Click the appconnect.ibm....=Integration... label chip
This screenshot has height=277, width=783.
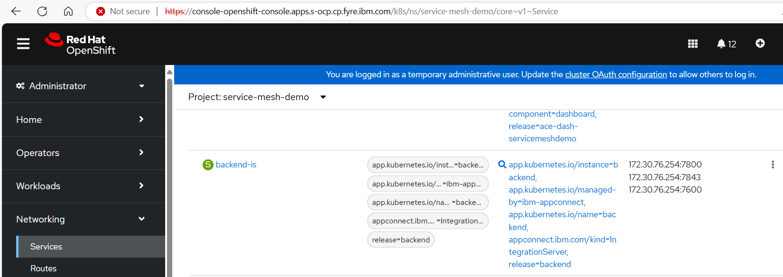[x=428, y=221]
